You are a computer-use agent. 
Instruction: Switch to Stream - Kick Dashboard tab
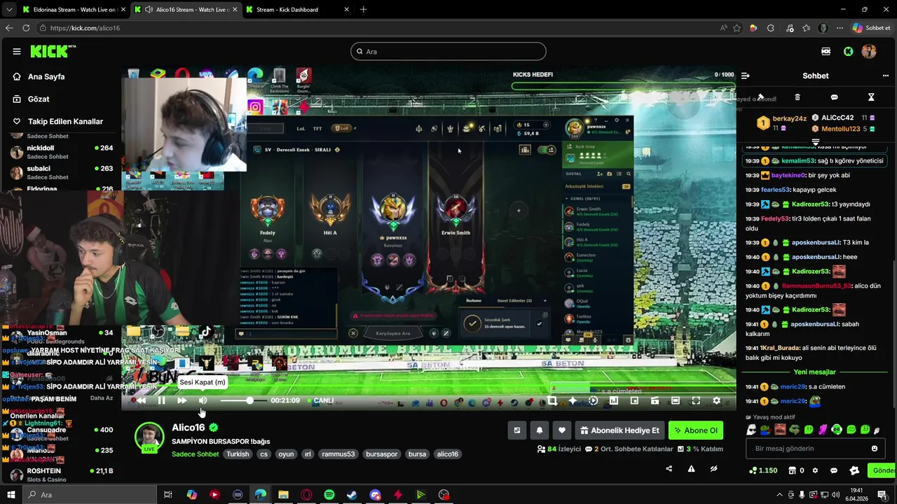(x=296, y=10)
